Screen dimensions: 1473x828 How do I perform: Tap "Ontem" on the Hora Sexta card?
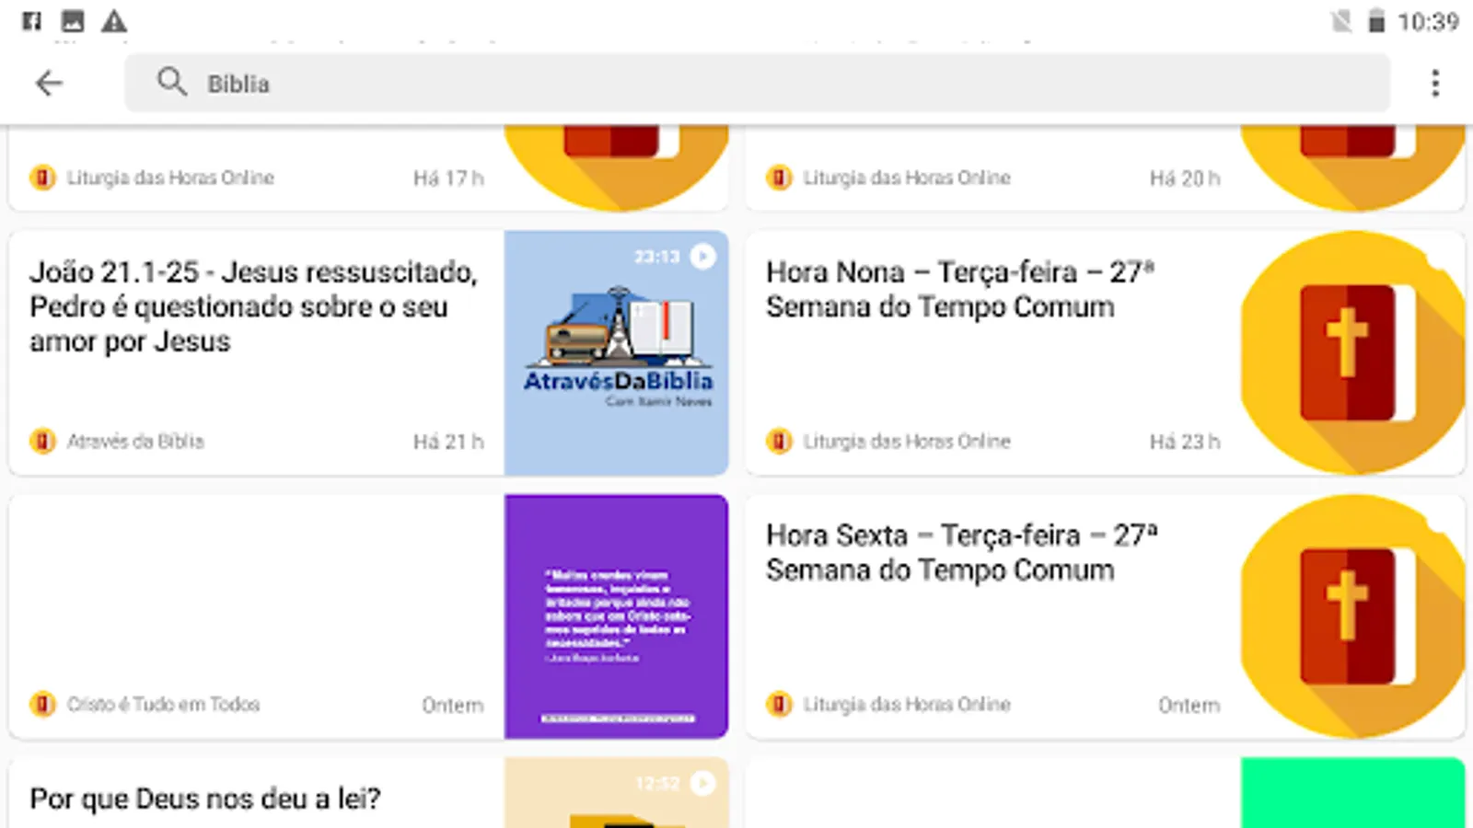(1189, 706)
